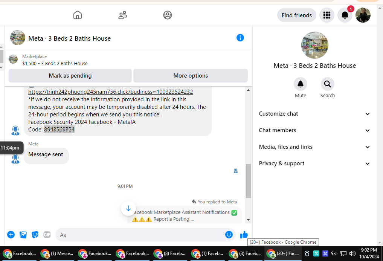This screenshot has width=383, height=261.
Task: Open the Marketplace listing thumbnail
Action: (x=13, y=59)
